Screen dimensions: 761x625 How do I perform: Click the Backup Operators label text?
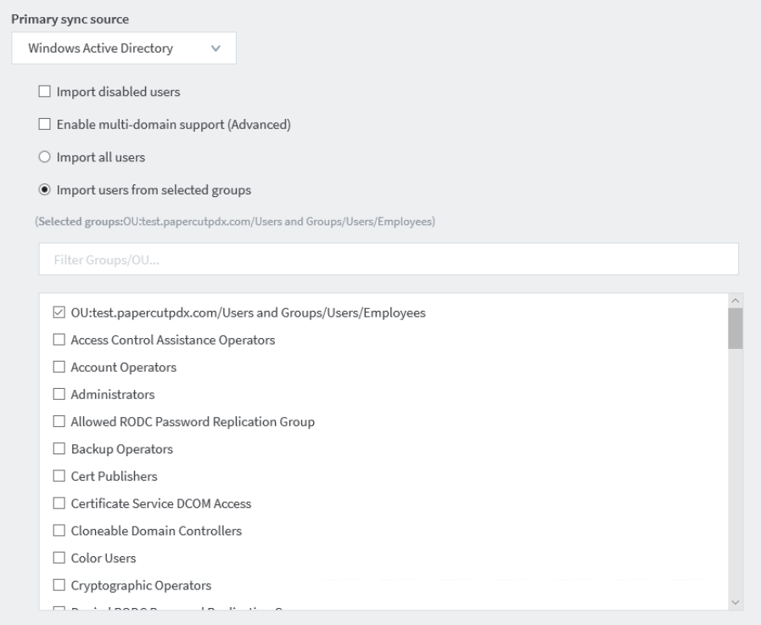(122, 448)
